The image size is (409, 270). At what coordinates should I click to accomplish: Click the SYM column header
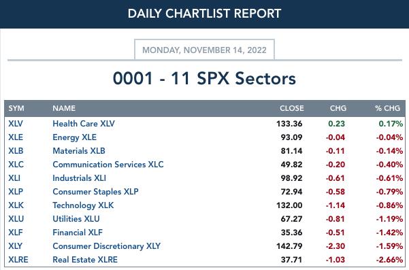point(16,108)
